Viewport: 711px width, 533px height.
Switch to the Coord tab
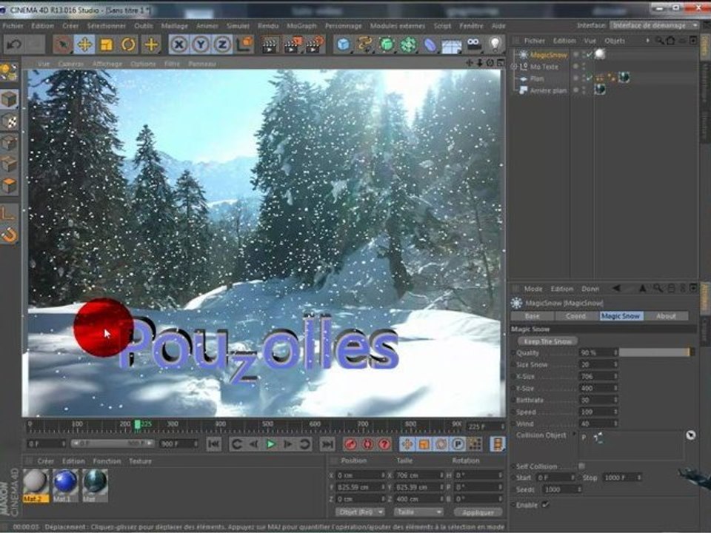point(576,316)
